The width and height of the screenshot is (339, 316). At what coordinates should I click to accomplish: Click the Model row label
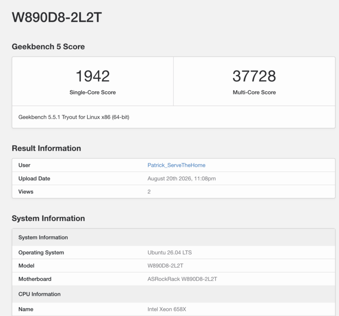tap(26, 266)
